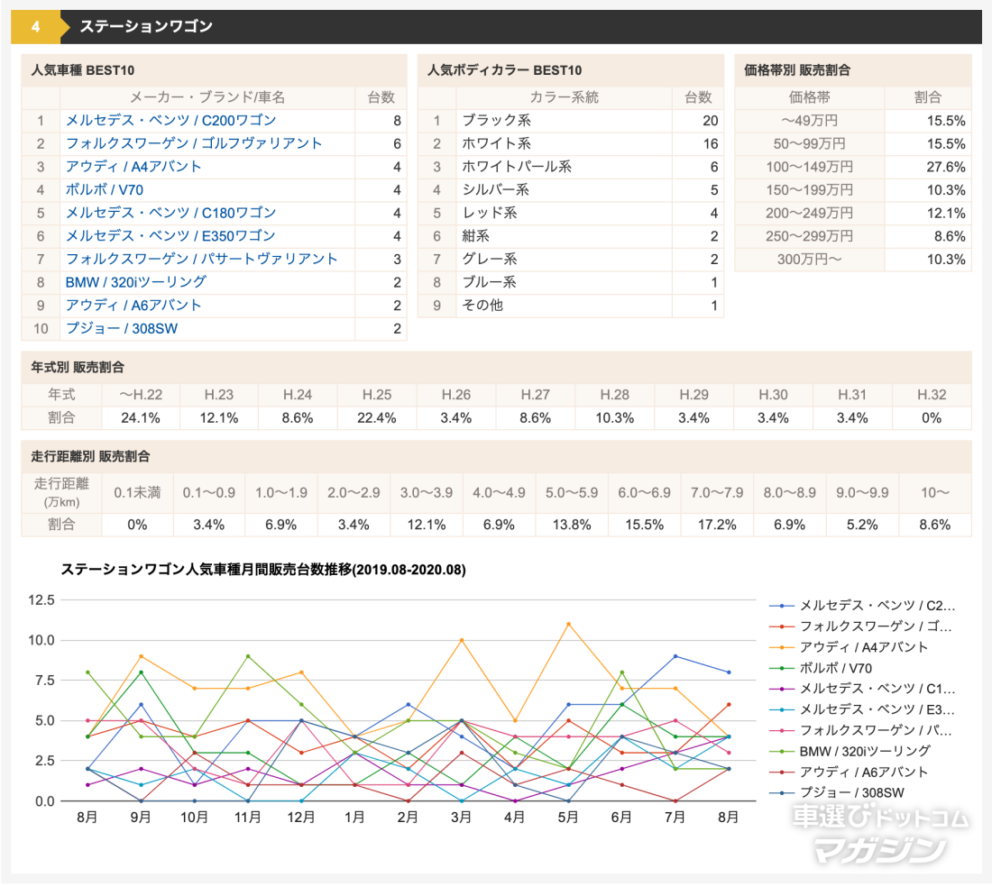Open the ボルボ / V70 link

[105, 189]
